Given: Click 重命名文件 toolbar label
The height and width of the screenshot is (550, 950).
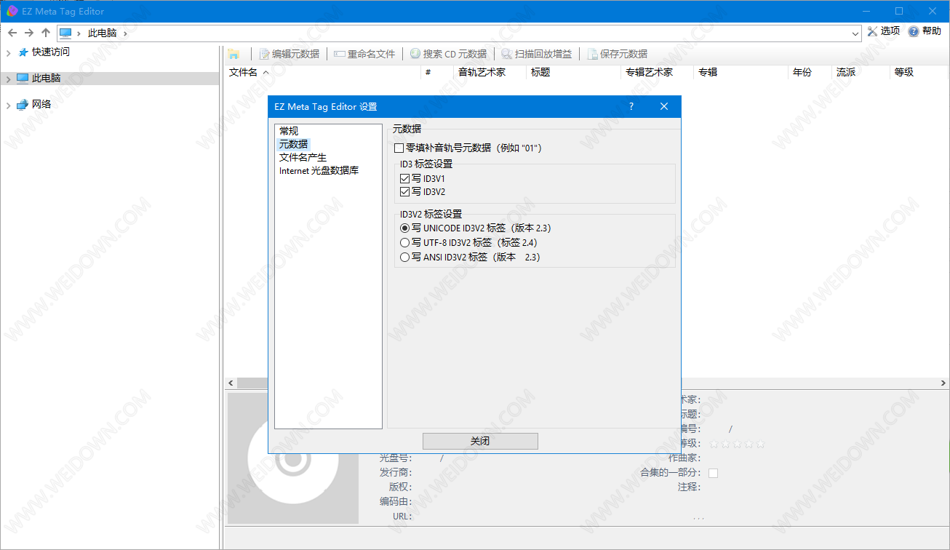Looking at the screenshot, I should (371, 54).
